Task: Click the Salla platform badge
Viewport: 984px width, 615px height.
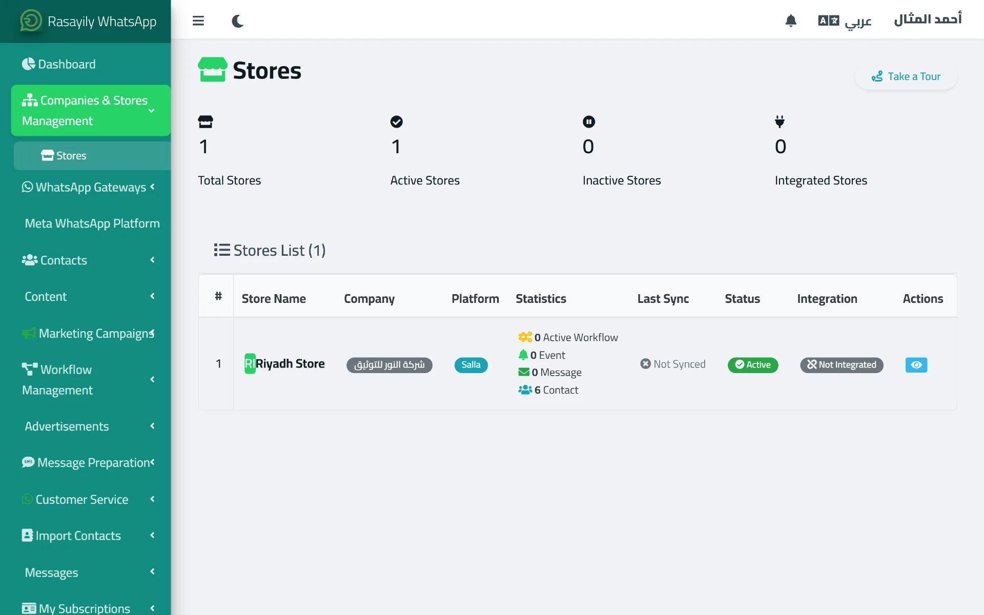Action: click(x=471, y=365)
